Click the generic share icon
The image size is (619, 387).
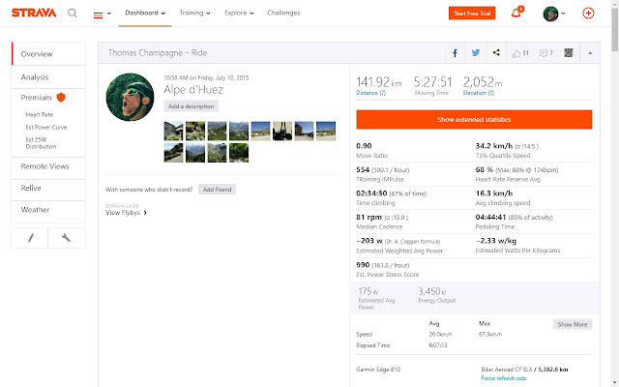click(x=496, y=52)
